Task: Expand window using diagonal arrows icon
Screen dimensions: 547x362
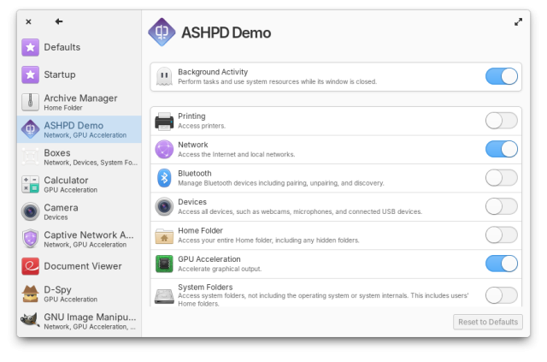Action: click(x=519, y=22)
